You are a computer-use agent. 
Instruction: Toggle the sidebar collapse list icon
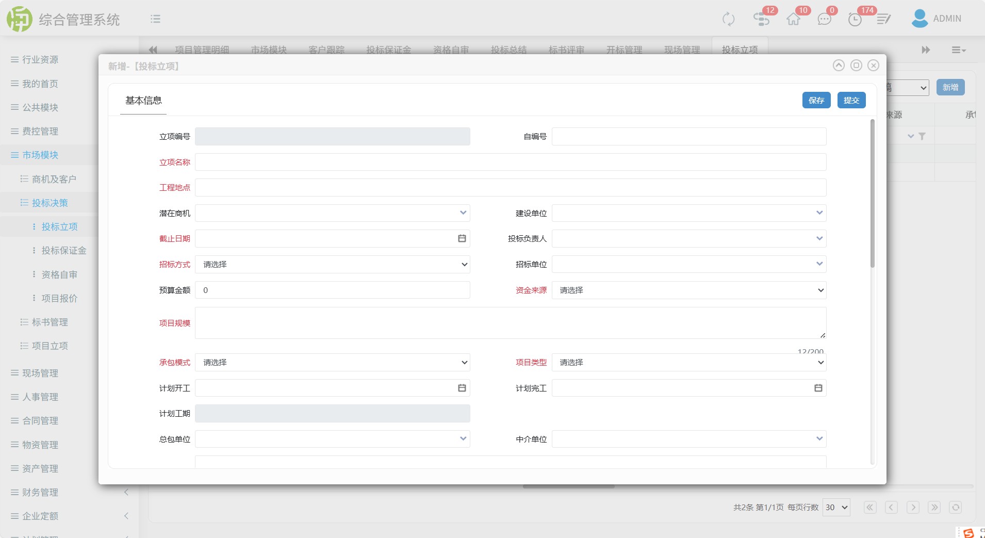155,19
